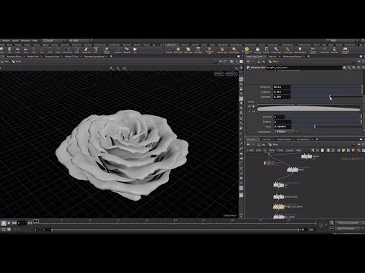Add a Stereo Camera from the shelf
Viewport: 365px width, 273px height.
click(313, 50)
